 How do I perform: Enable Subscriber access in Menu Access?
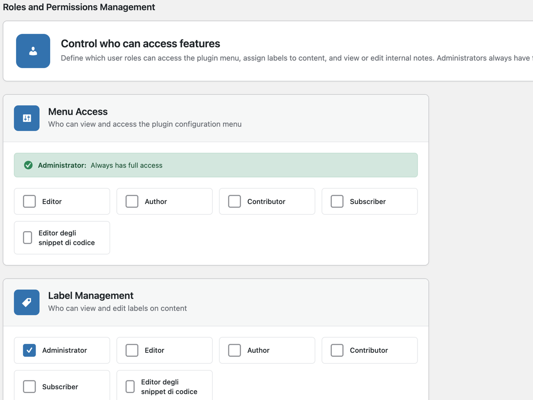(337, 201)
